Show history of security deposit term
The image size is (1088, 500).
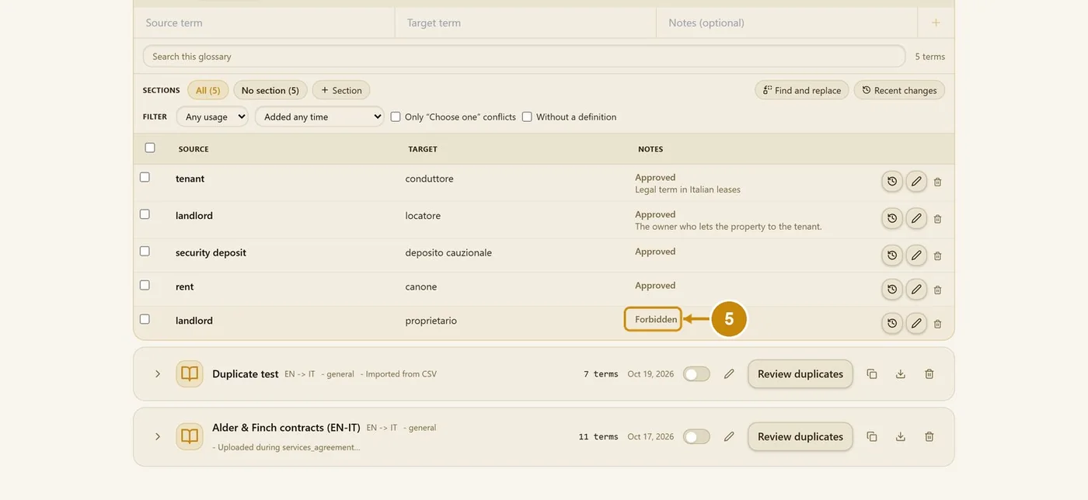click(892, 255)
